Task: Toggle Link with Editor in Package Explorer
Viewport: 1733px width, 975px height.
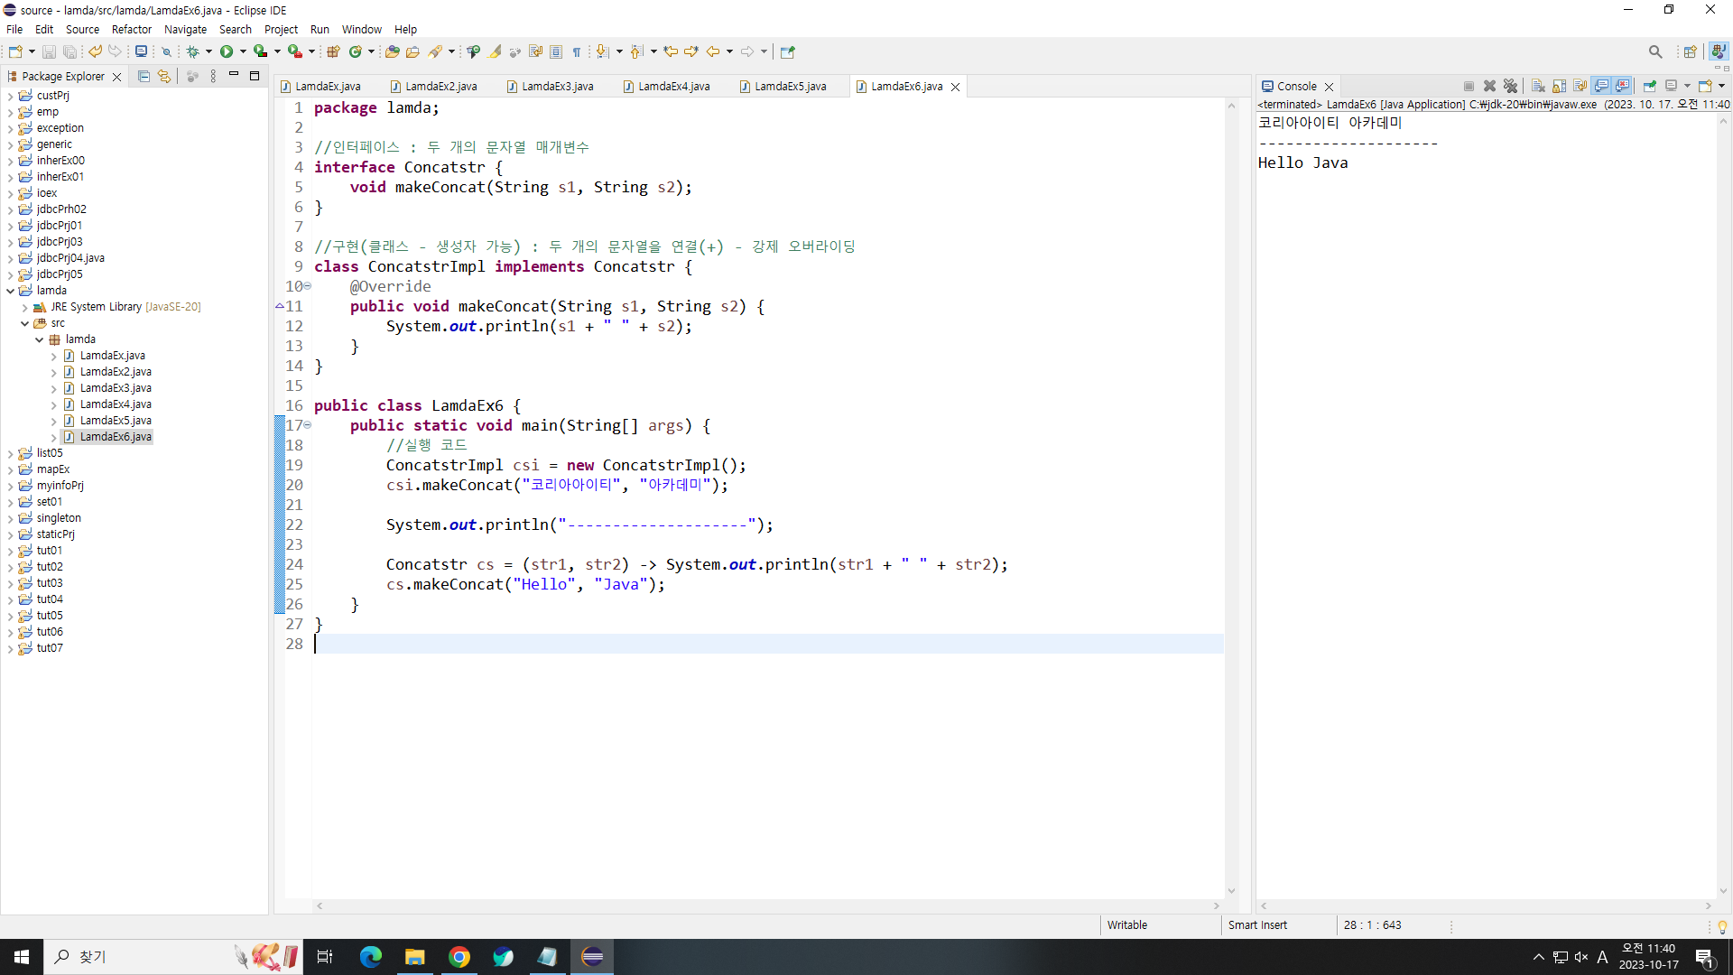Action: click(x=164, y=77)
